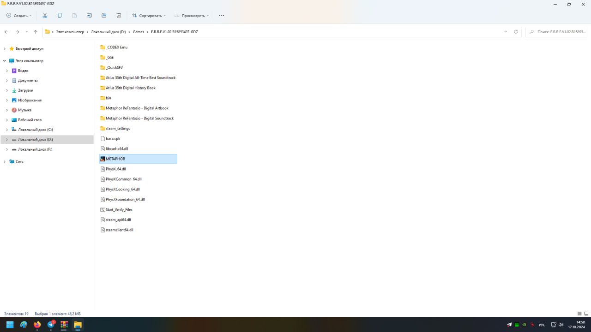Click the Copy icon in toolbar
Image resolution: width=591 pixels, height=332 pixels.
[60, 15]
